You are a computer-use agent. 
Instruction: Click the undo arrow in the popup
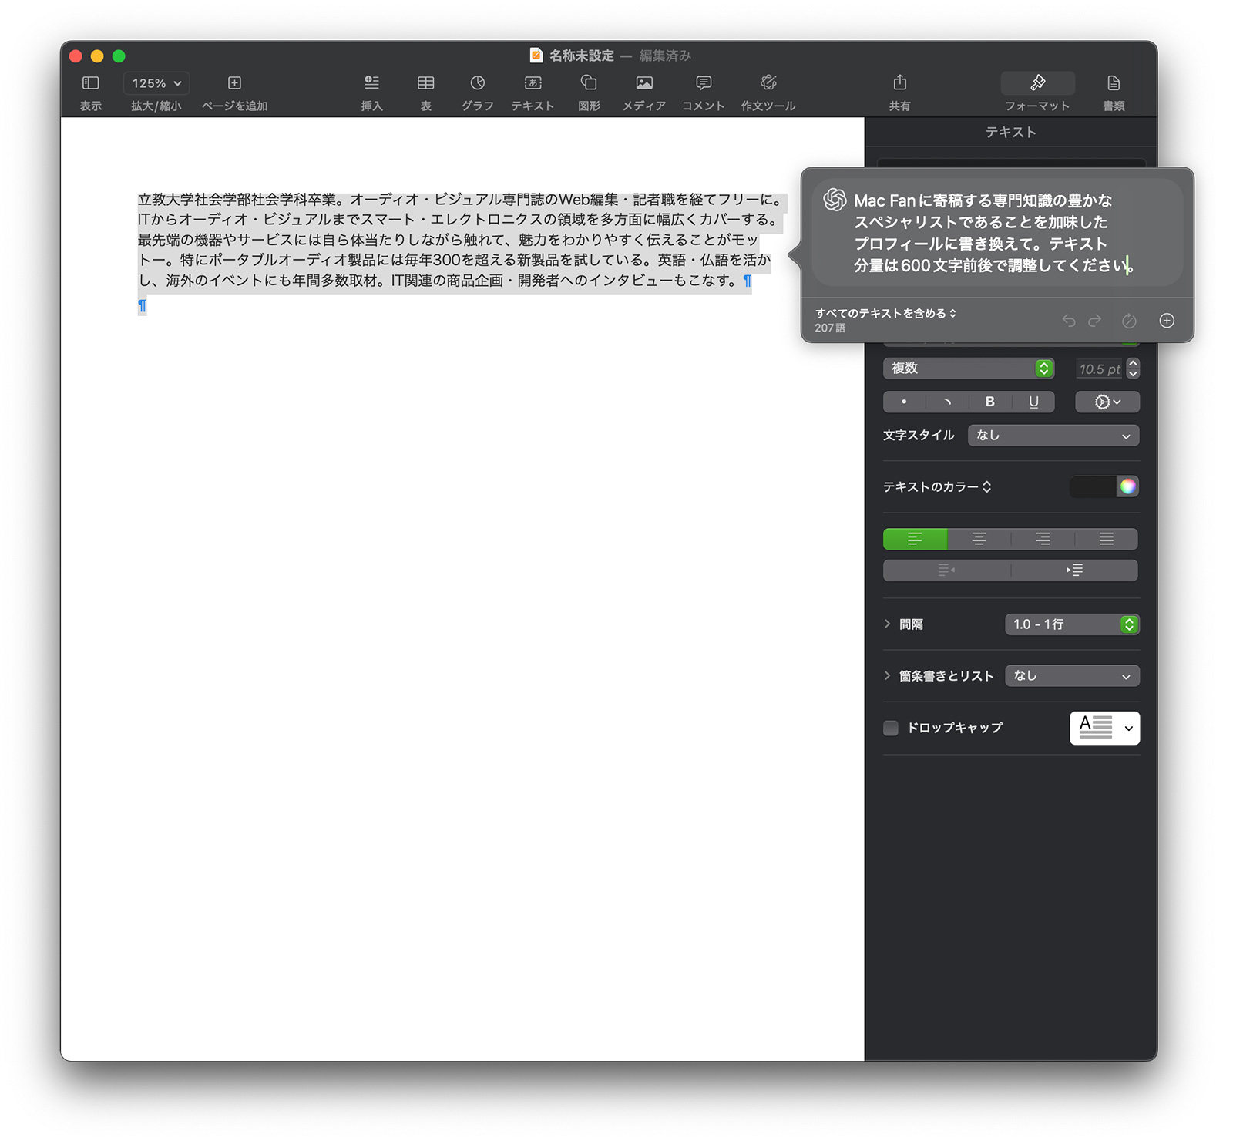click(1068, 321)
